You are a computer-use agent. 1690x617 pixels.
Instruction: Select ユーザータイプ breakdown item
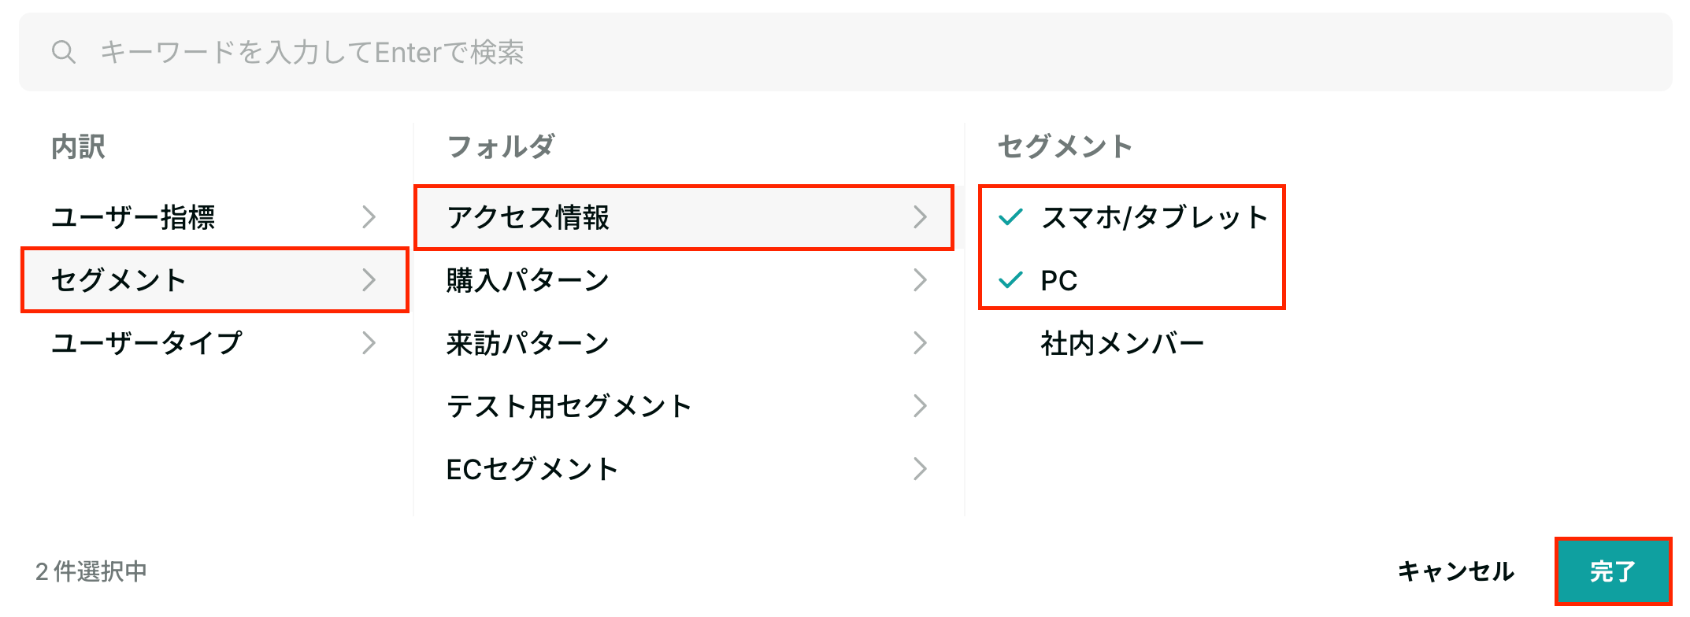point(214,342)
